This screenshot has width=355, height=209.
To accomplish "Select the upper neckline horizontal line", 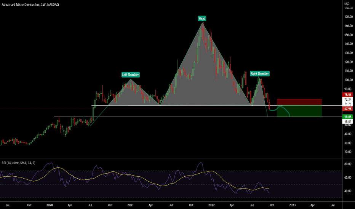I will click(217, 106).
